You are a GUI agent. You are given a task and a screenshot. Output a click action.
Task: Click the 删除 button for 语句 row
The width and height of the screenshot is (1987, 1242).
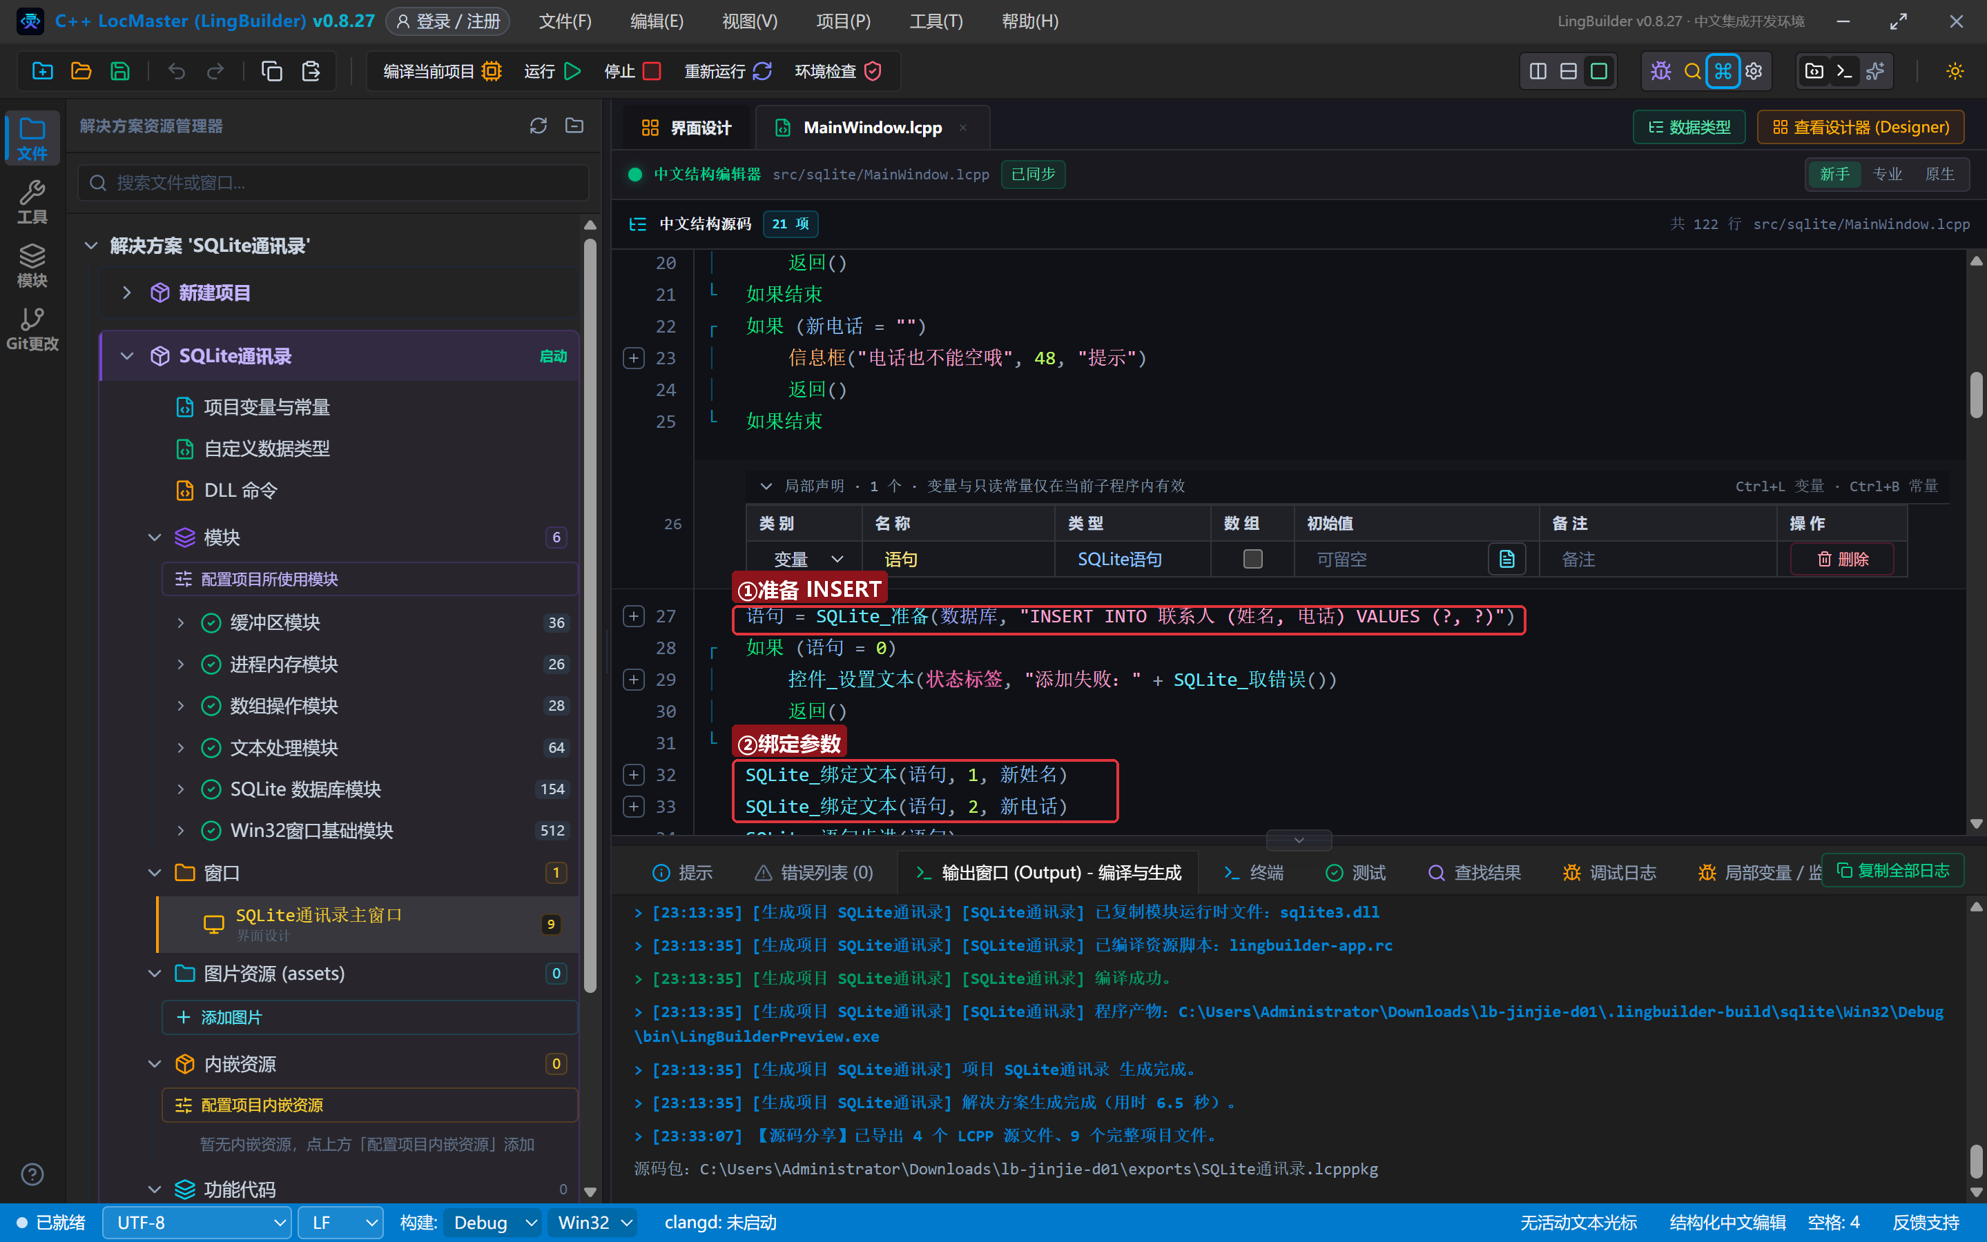[1843, 560]
